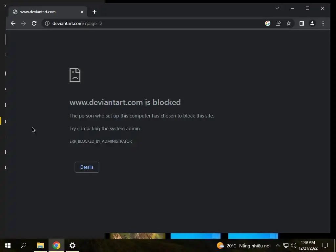Image resolution: width=336 pixels, height=252 pixels.
Task: Close the www.deviantart.com tab
Action: (82, 12)
